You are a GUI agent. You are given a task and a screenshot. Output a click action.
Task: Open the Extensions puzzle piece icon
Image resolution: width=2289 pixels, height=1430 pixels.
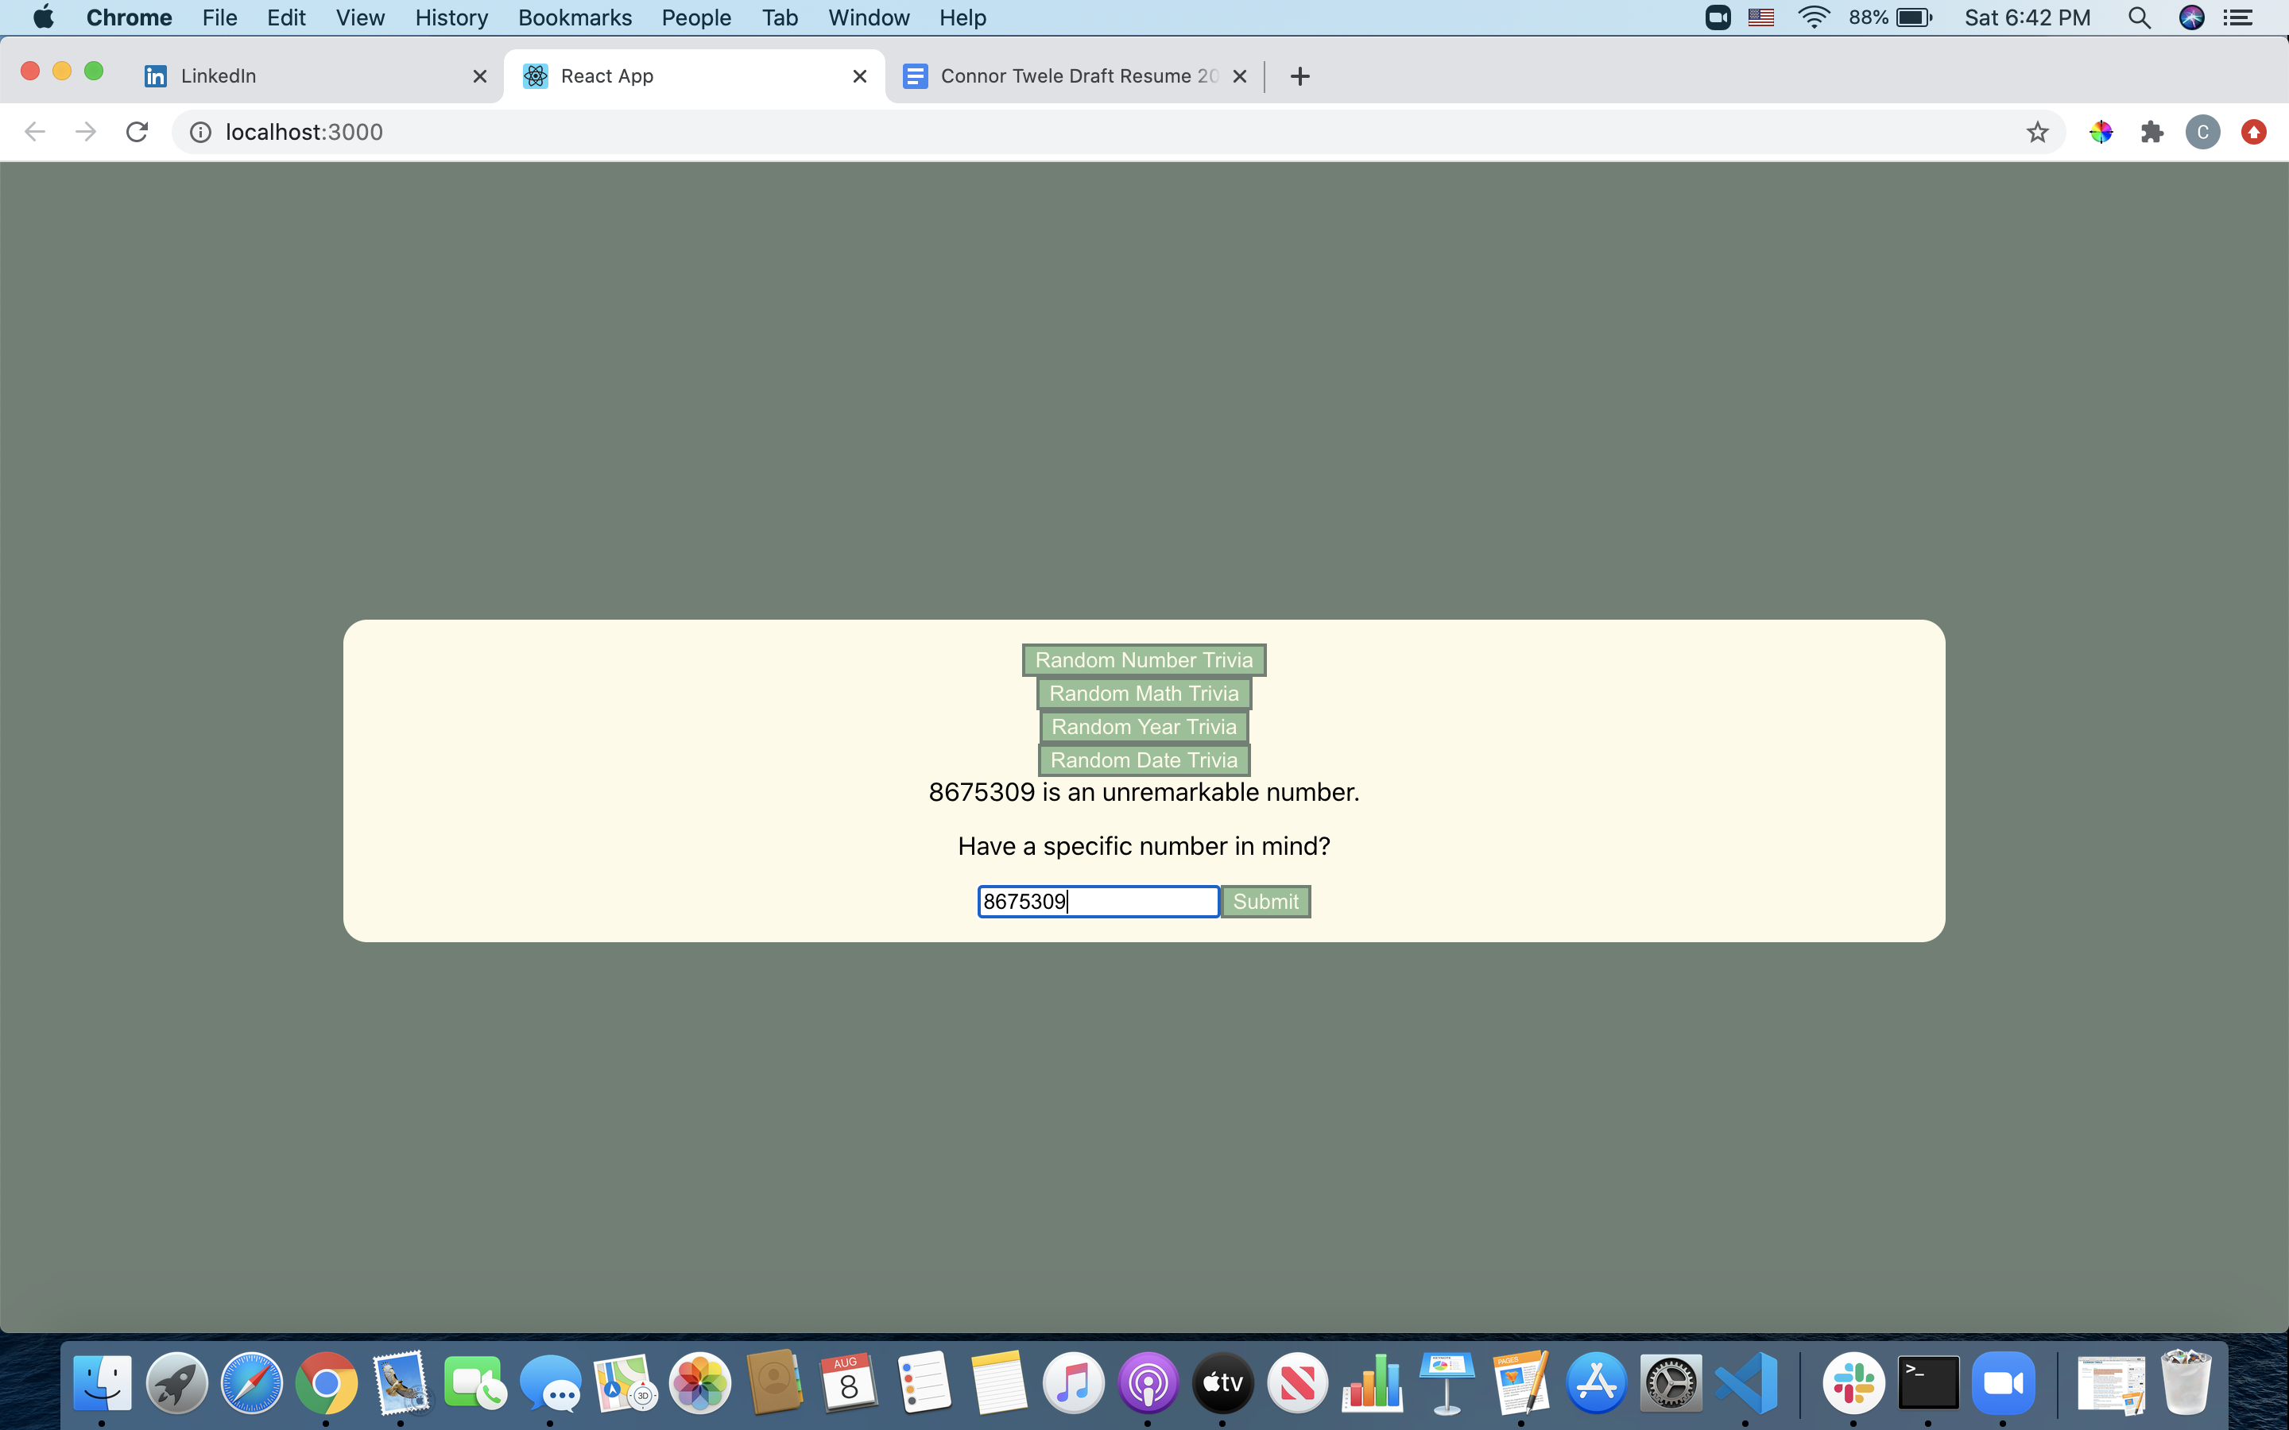2152,131
